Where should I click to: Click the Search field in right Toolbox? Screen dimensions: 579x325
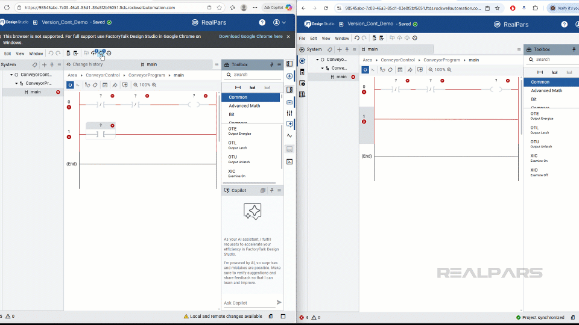(x=555, y=60)
